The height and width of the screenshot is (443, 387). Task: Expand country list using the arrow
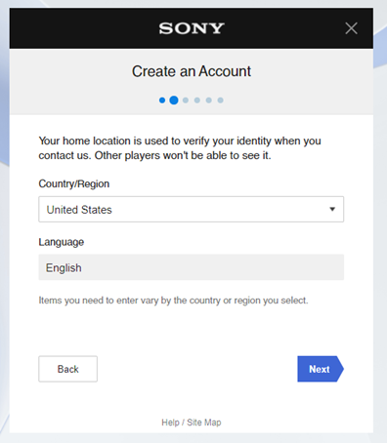point(332,209)
